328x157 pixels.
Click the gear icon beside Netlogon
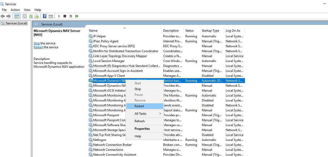(91, 140)
